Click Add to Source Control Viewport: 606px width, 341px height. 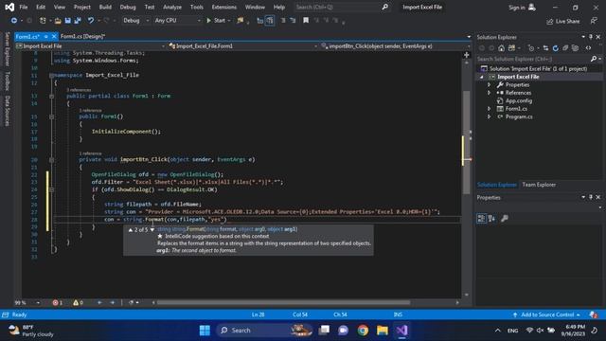546,314
